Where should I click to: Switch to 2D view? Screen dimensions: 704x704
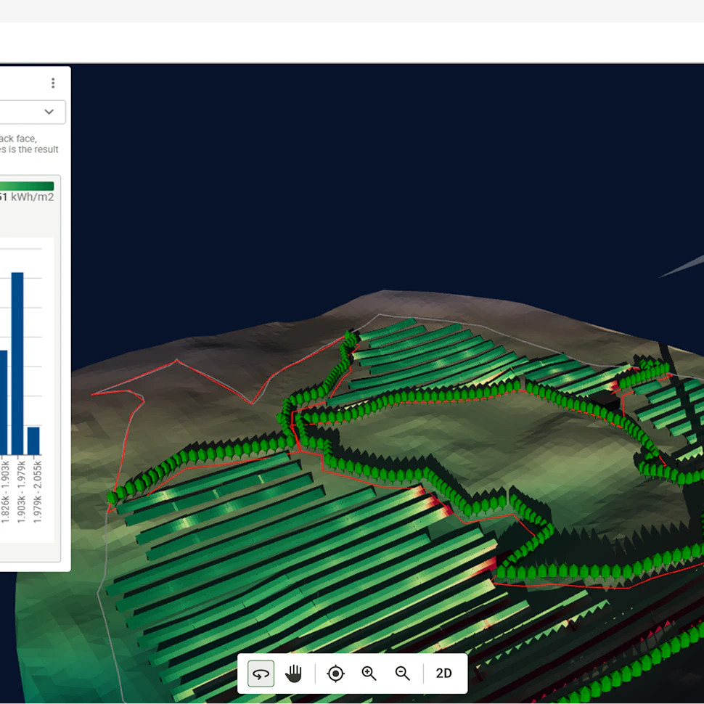[x=443, y=673]
